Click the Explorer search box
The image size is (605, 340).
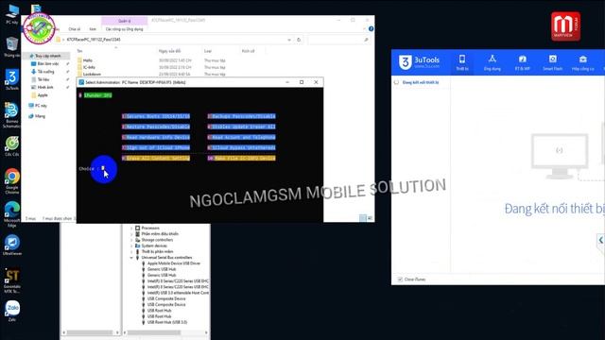tap(338, 40)
